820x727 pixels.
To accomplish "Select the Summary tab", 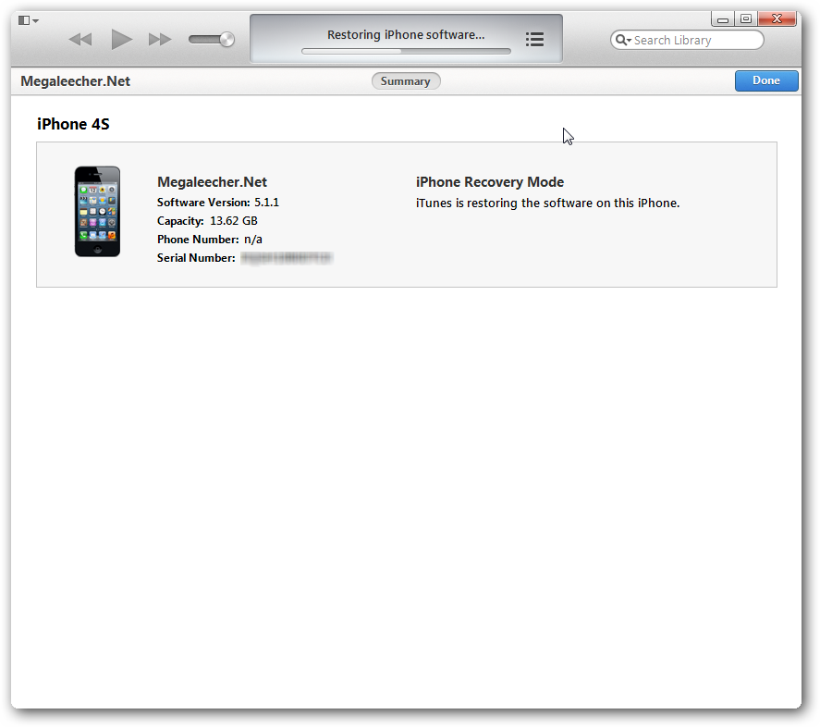I will (406, 81).
